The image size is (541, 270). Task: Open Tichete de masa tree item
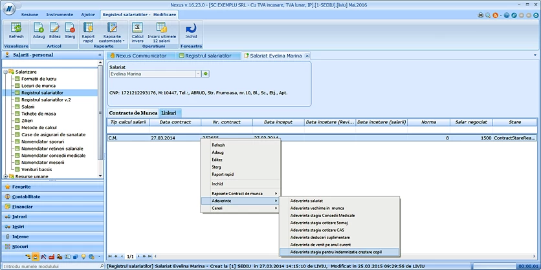tap(39, 114)
